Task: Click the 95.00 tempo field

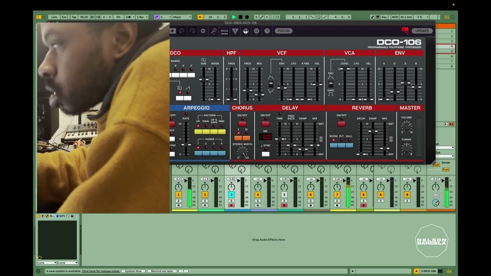Action: pyautogui.click(x=84, y=17)
